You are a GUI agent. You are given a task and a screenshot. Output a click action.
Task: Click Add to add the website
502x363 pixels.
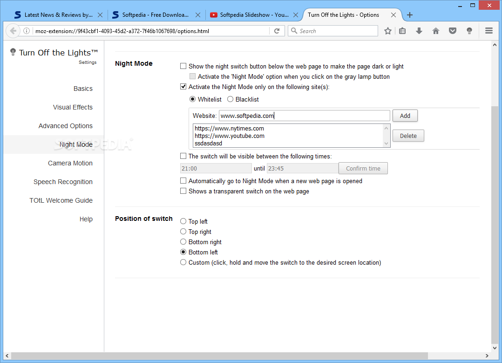point(405,116)
